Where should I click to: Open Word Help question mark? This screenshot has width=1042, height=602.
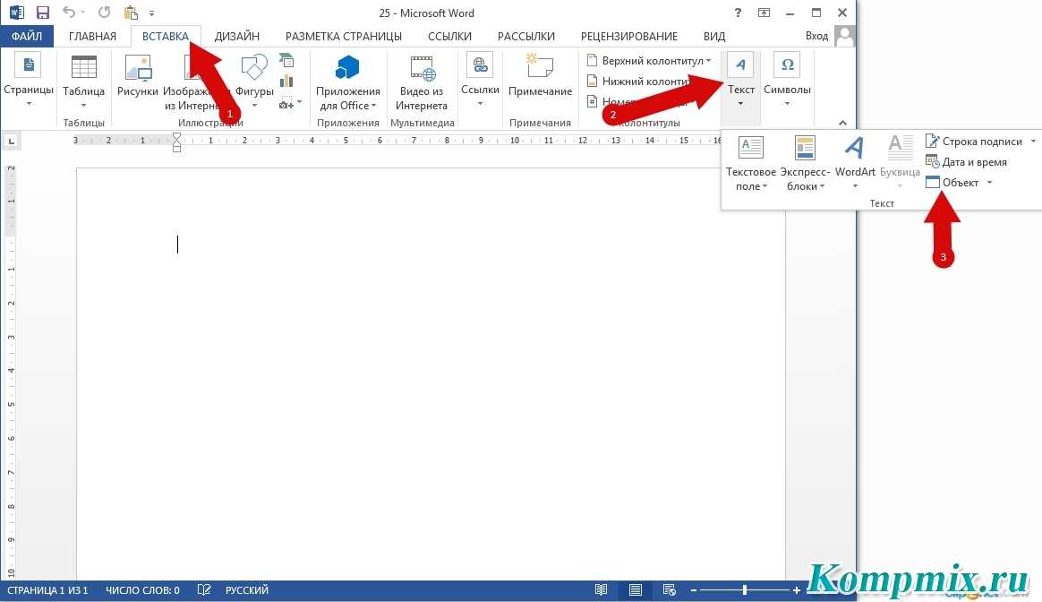738,13
